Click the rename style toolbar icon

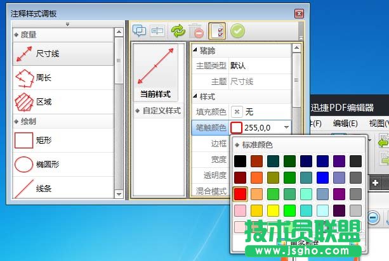(157, 30)
